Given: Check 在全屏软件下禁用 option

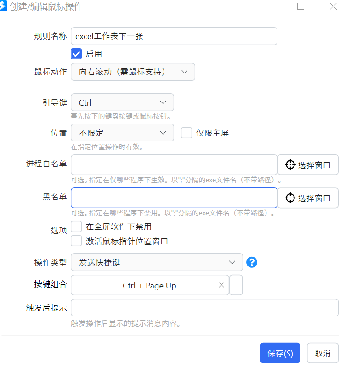Looking at the screenshot, I should point(76,226).
